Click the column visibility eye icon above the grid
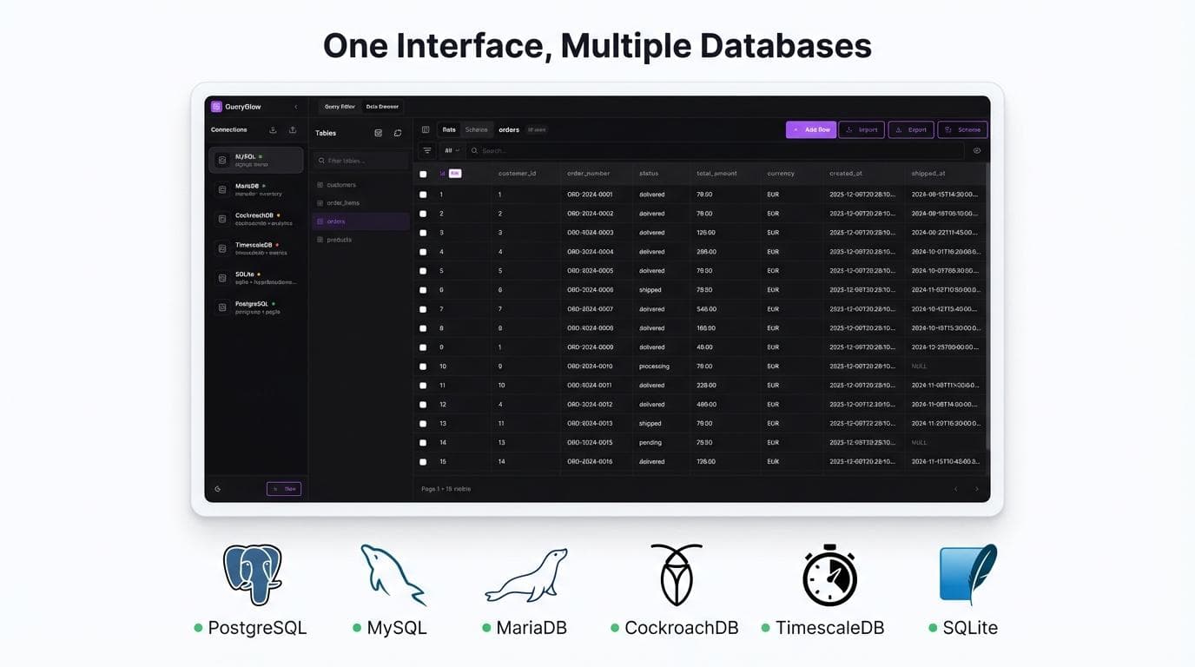This screenshot has width=1195, height=667. click(978, 150)
